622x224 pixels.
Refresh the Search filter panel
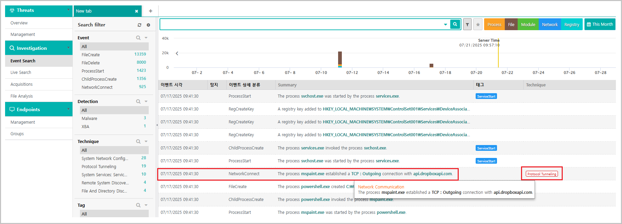coord(139,25)
